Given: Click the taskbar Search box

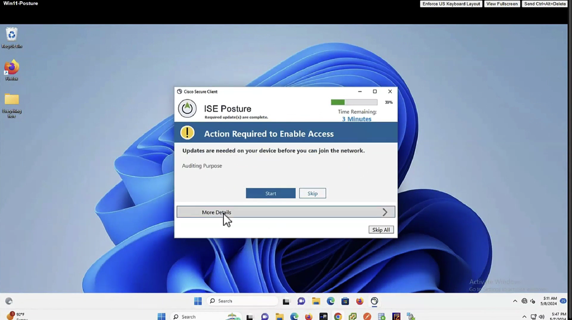Looking at the screenshot, I should point(243,301).
